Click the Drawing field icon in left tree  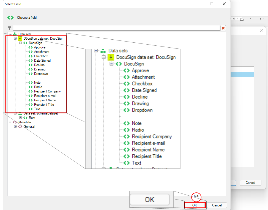[x=31, y=69]
